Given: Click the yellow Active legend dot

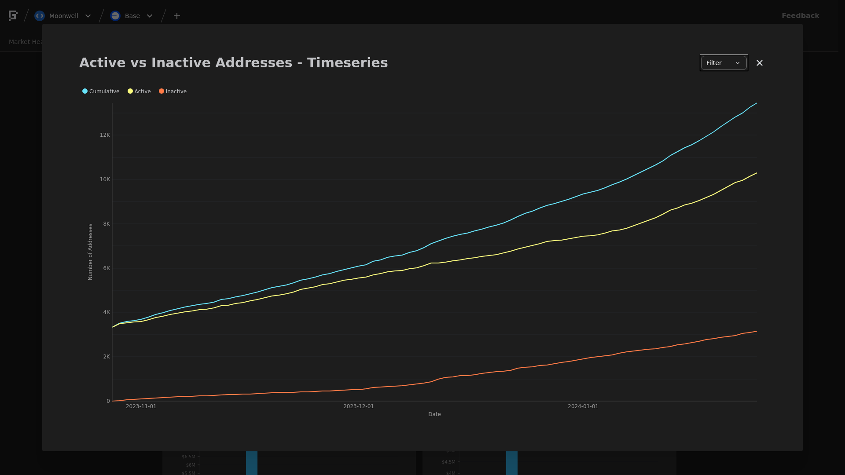Looking at the screenshot, I should 130,91.
